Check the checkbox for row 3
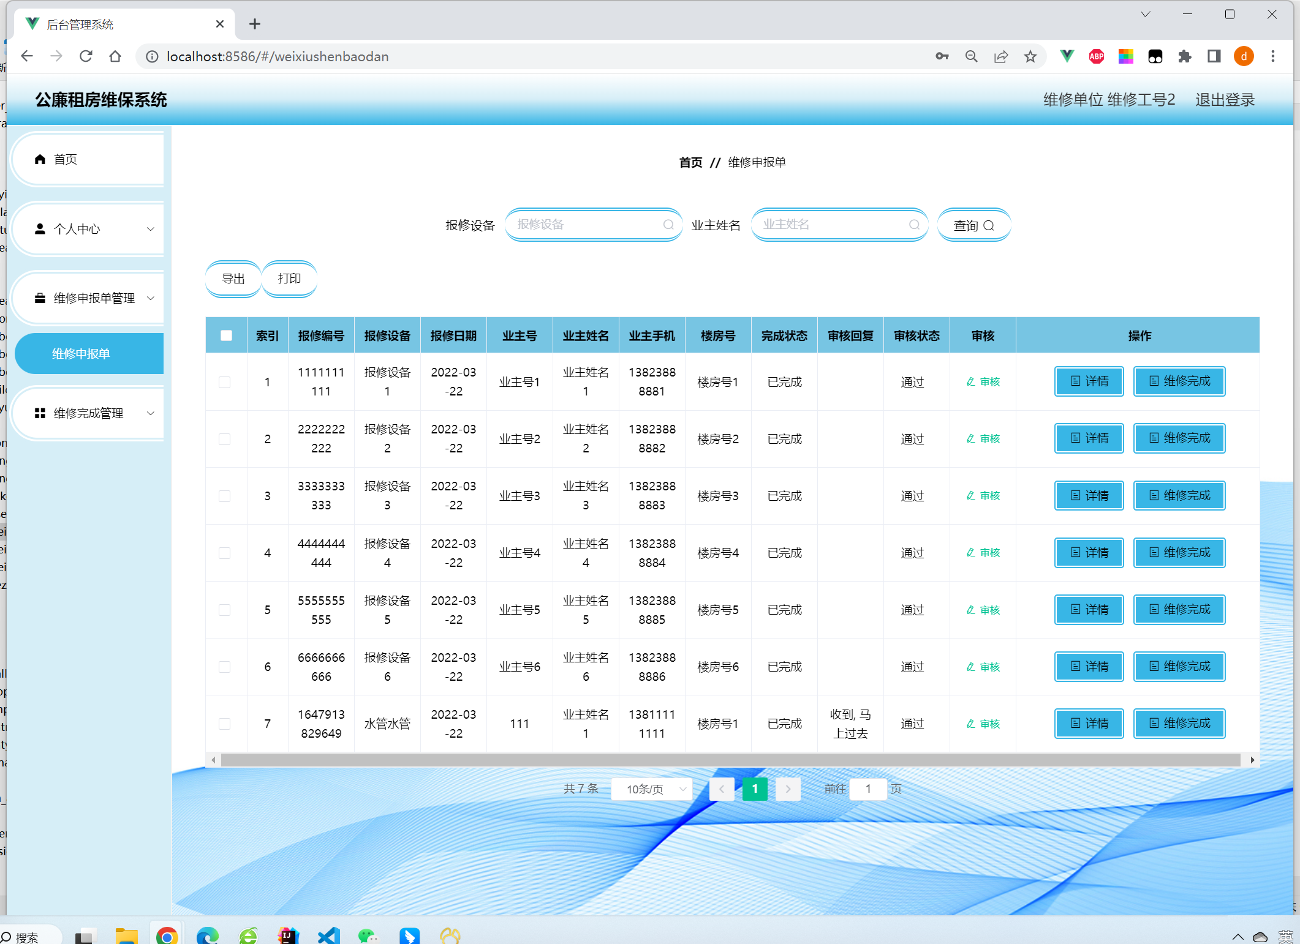This screenshot has height=944, width=1300. (x=225, y=496)
